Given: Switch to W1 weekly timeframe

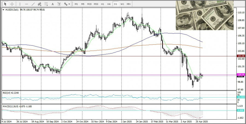Looking at the screenshot, I should pos(122,4).
